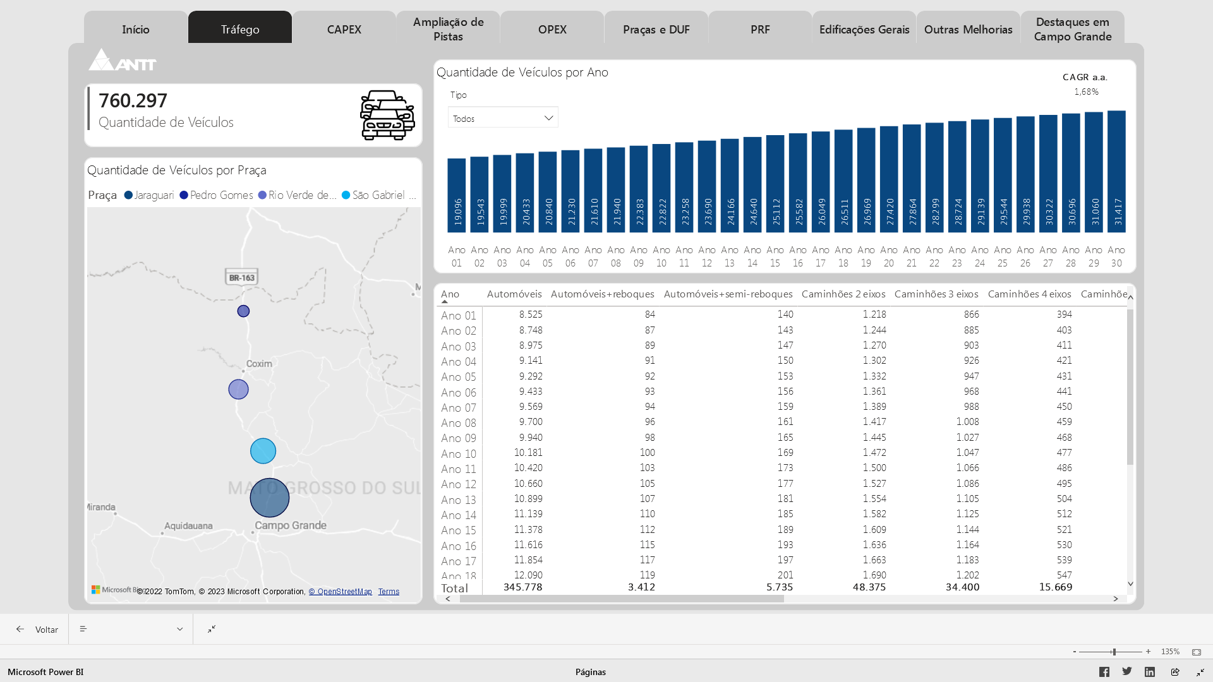Image resolution: width=1213 pixels, height=682 pixels.
Task: Toggle Pedro Gomes legend item
Action: 216,195
